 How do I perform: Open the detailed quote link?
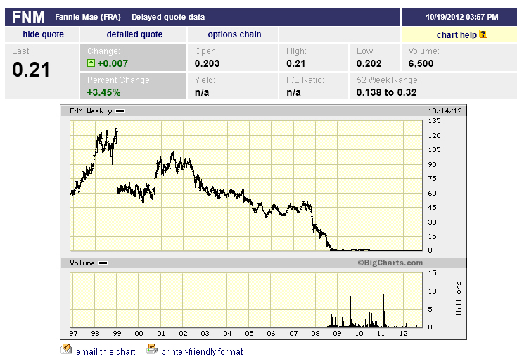134,34
